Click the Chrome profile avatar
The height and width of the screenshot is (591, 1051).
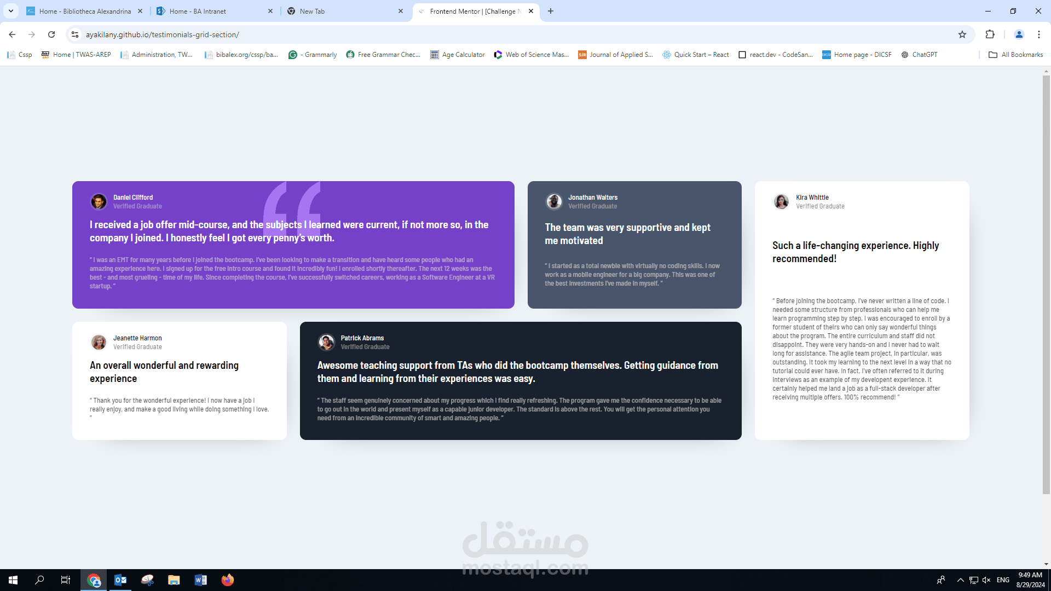pos(1019,34)
